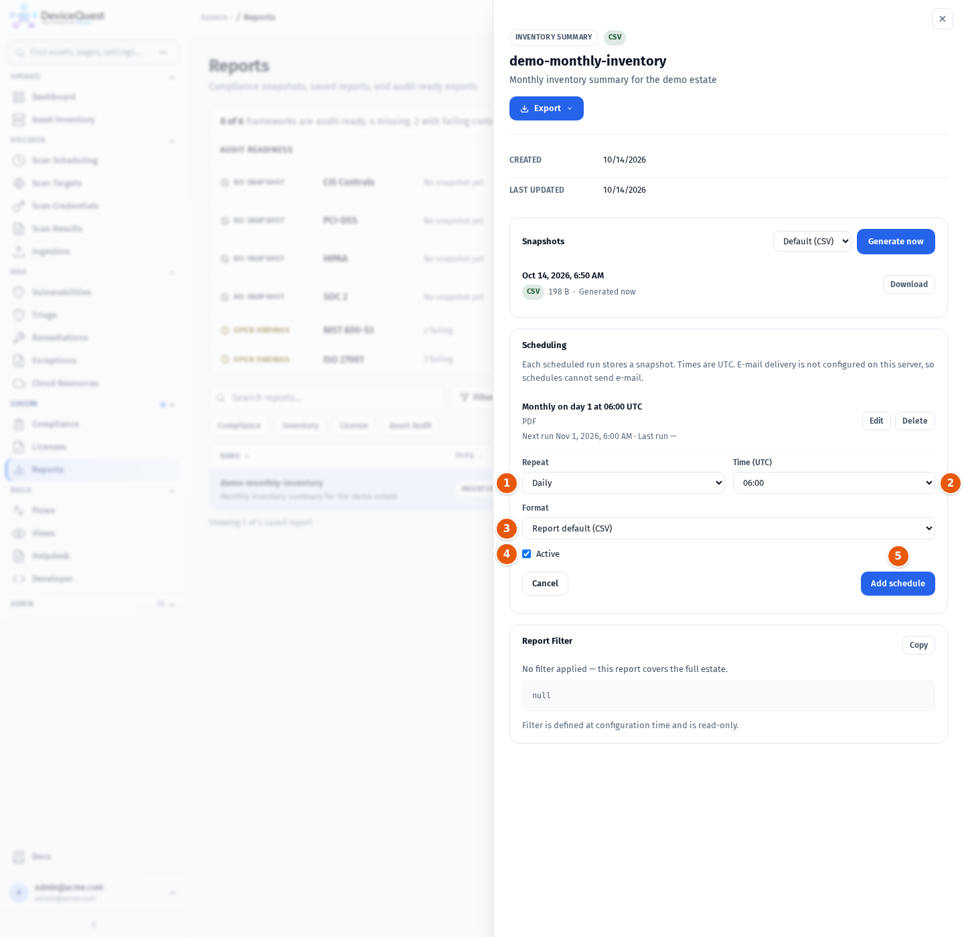This screenshot has width=964, height=937.
Task: Open the Export menu button
Action: coord(546,108)
